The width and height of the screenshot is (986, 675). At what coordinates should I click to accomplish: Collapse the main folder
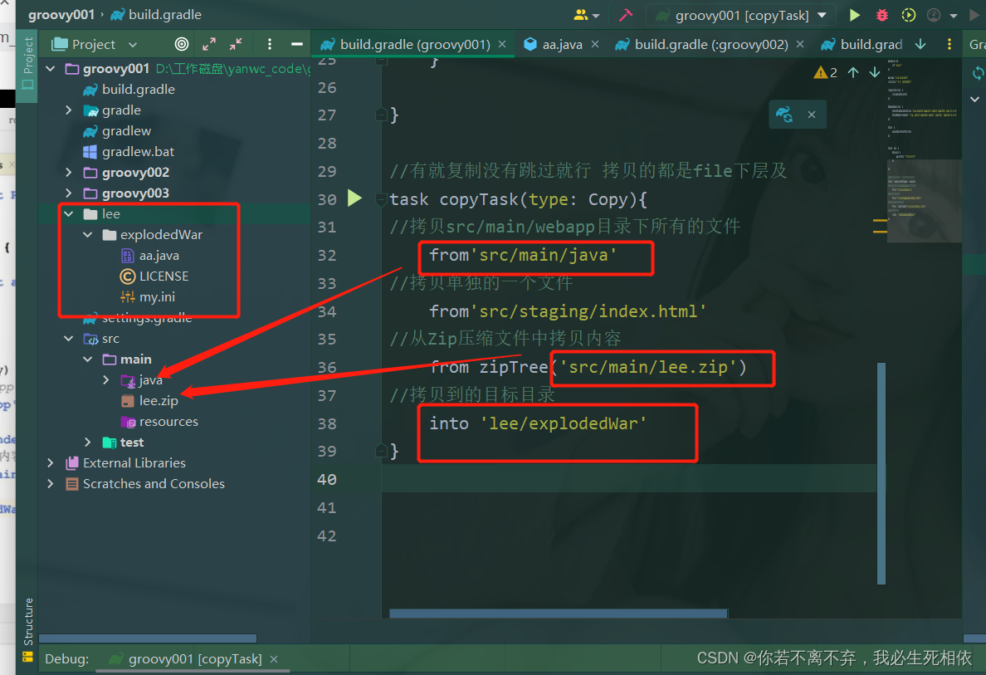coord(88,360)
